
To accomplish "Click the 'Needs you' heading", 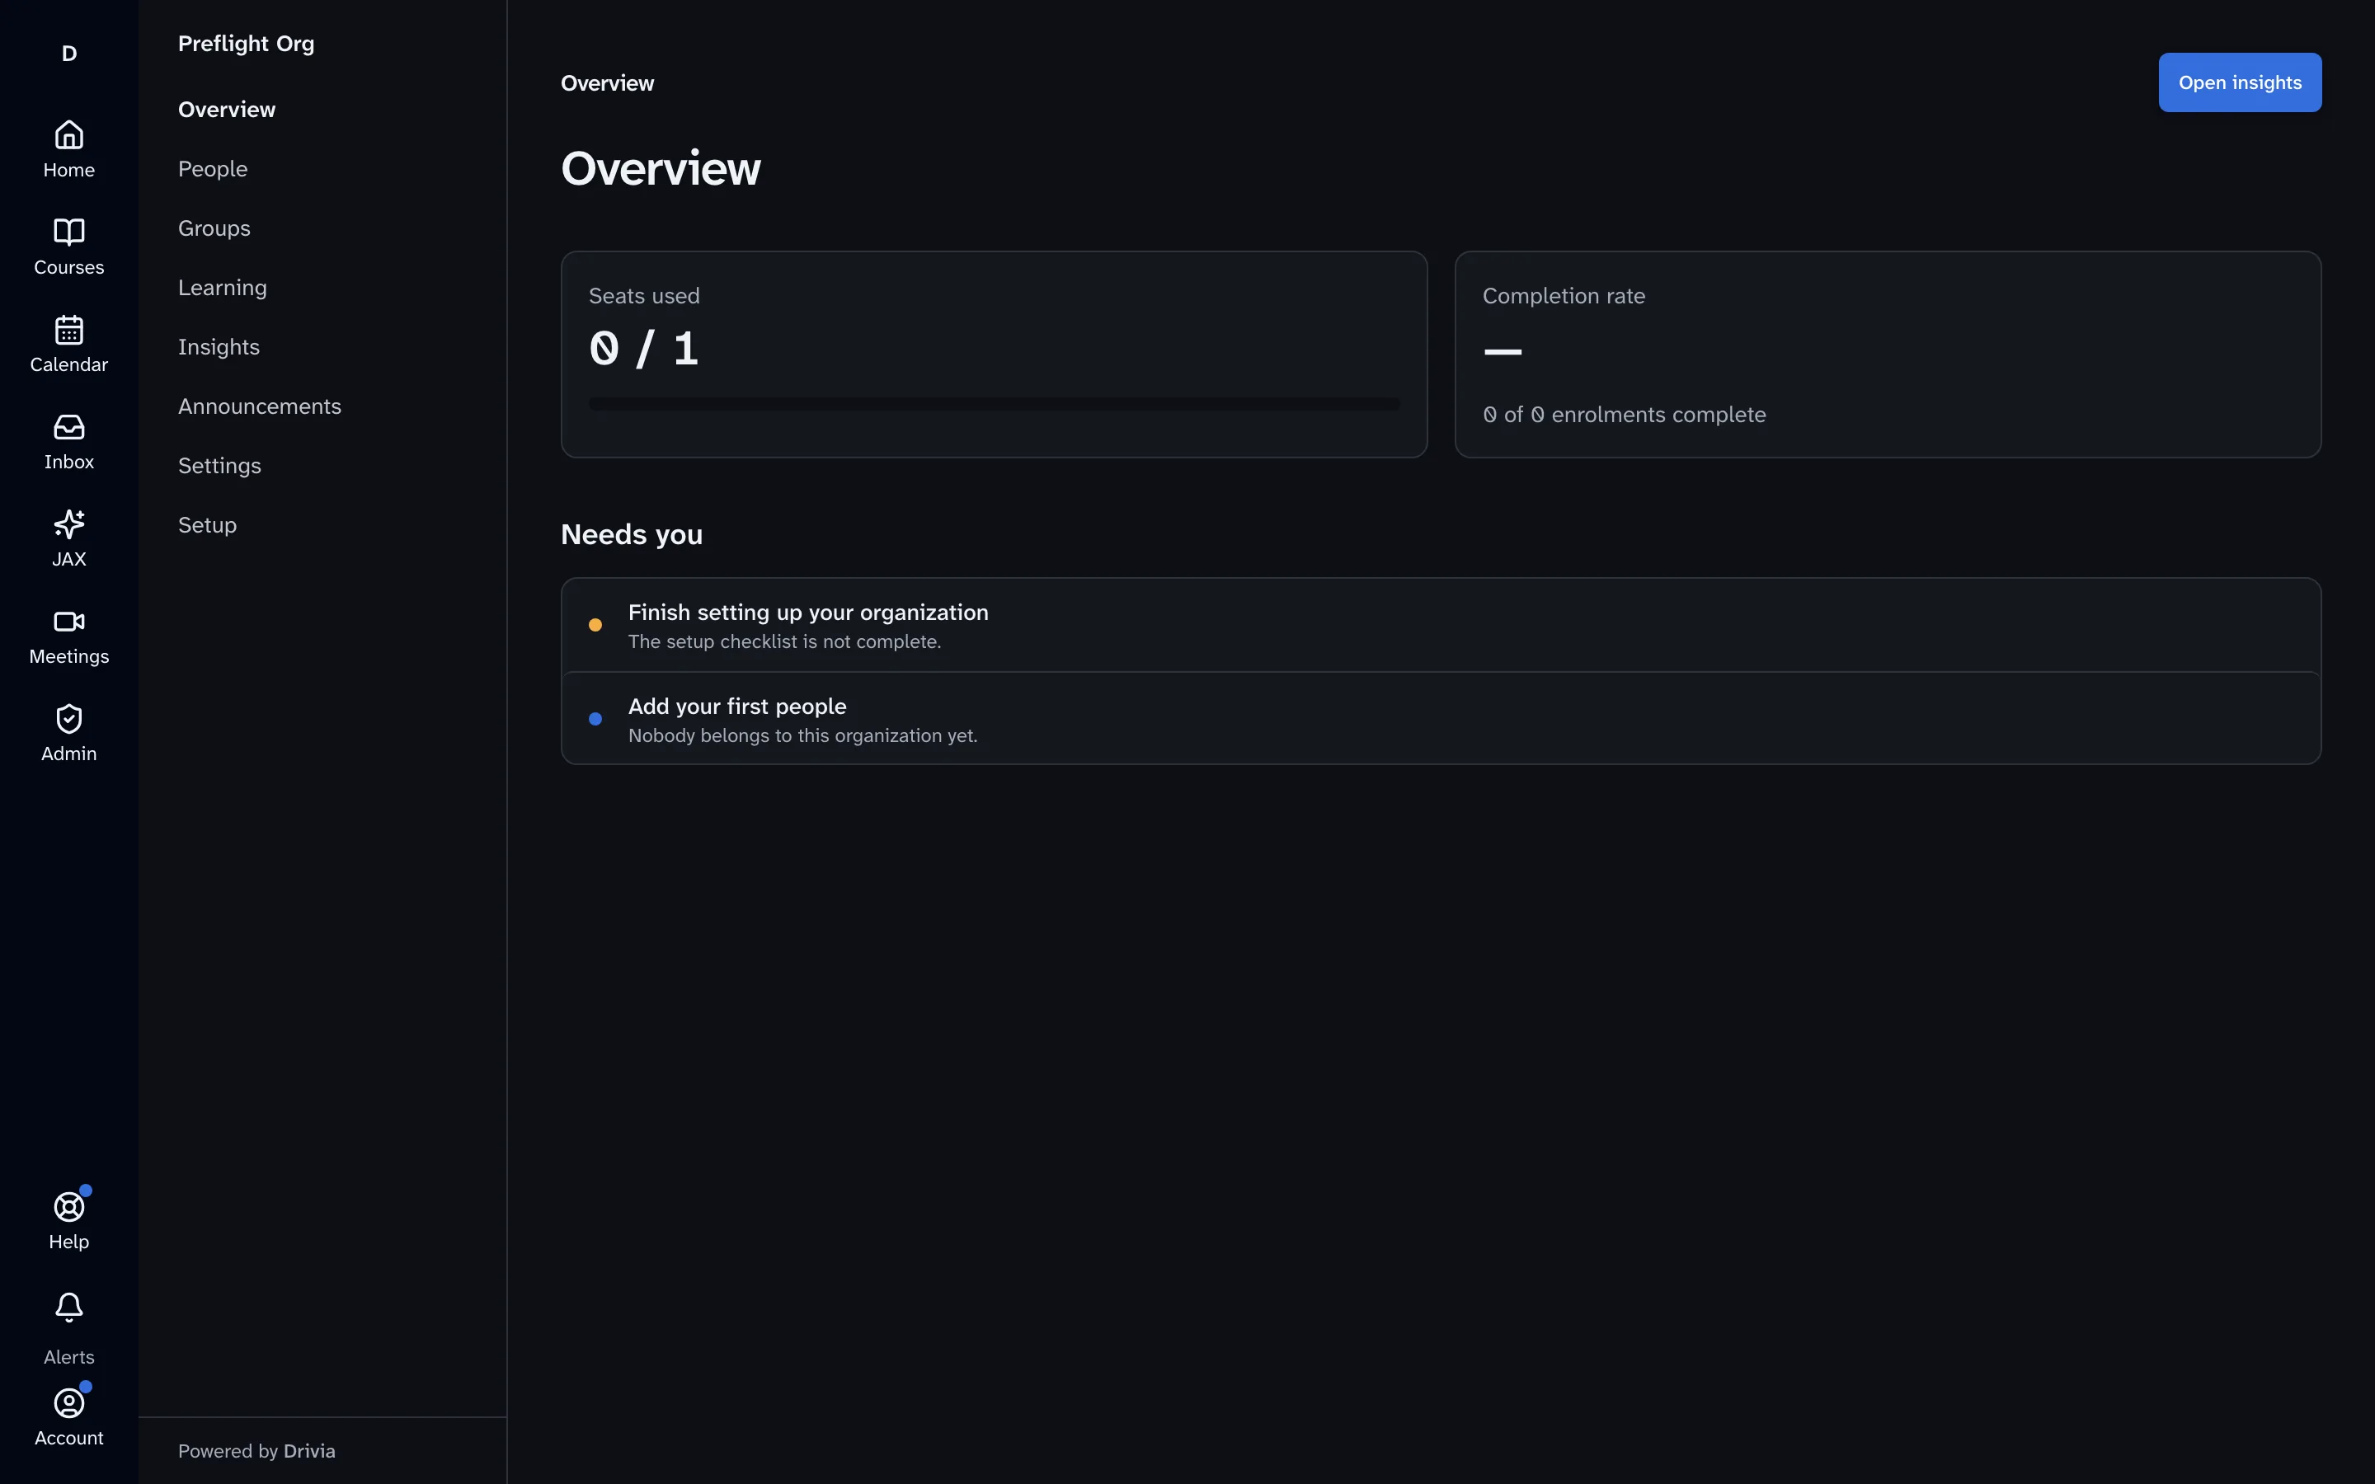I will (632, 535).
